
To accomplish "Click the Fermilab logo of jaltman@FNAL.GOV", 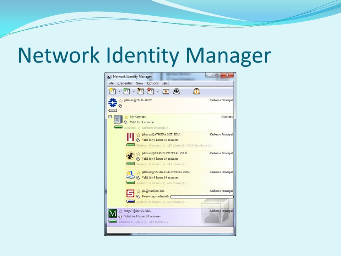I will tap(113, 102).
